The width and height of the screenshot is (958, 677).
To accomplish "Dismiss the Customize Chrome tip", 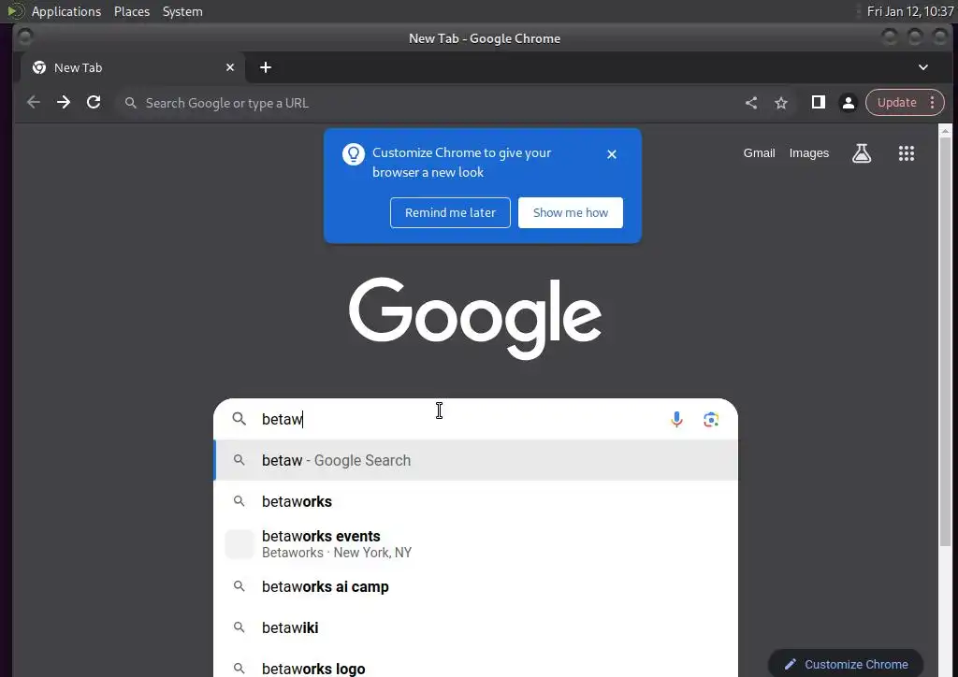I will pyautogui.click(x=612, y=154).
